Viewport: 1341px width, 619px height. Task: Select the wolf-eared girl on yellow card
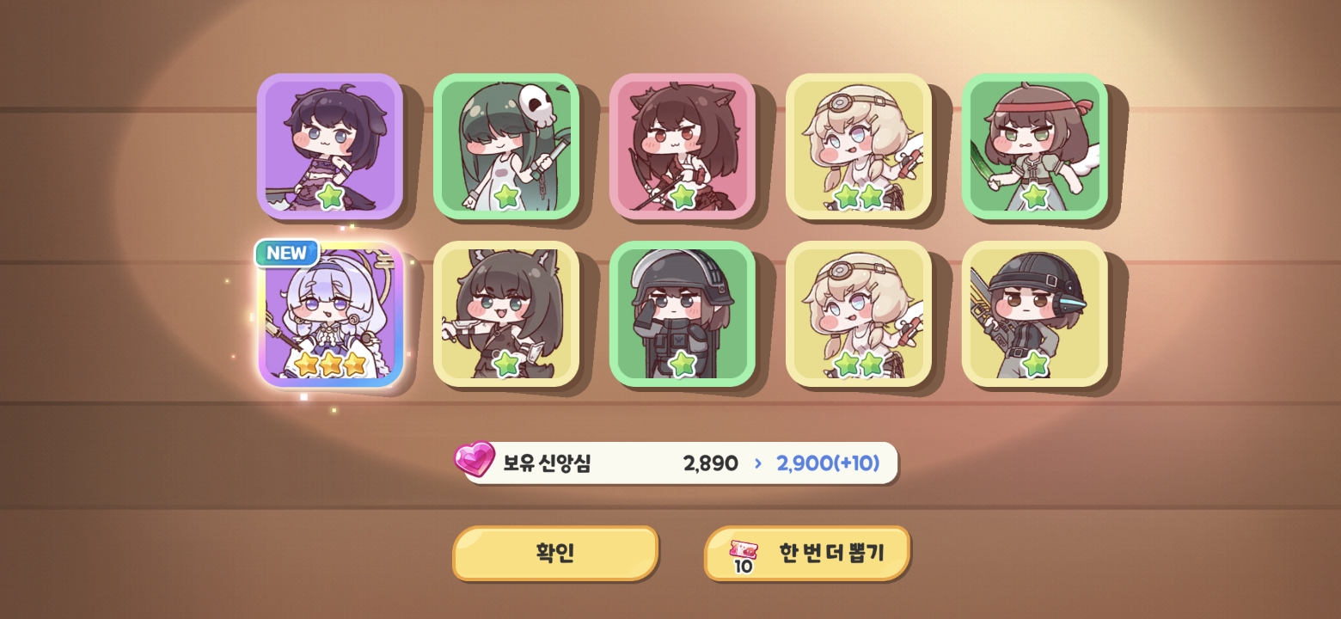[506, 314]
